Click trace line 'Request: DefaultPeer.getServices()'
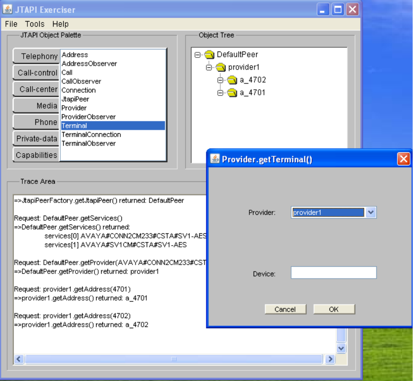Image resolution: width=413 pixels, height=381 pixels. click(68, 218)
